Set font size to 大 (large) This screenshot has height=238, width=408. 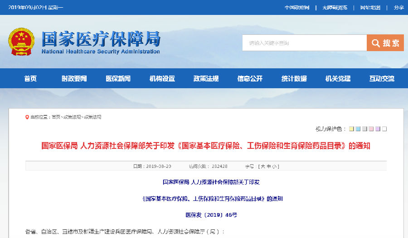[x=263, y=167]
